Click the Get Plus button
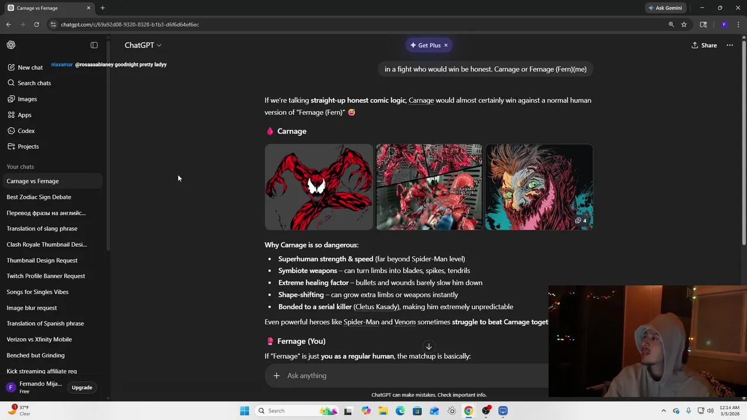 [425, 45]
